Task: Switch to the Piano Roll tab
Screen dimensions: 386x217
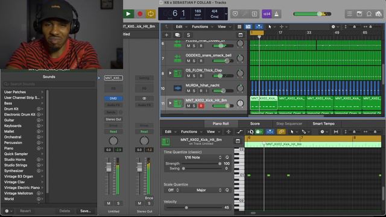Action: click(221, 124)
